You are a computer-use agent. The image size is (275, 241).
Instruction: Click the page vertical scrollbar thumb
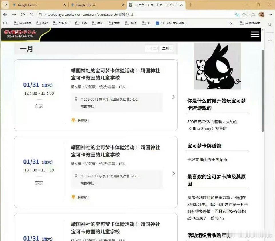coord(262,91)
